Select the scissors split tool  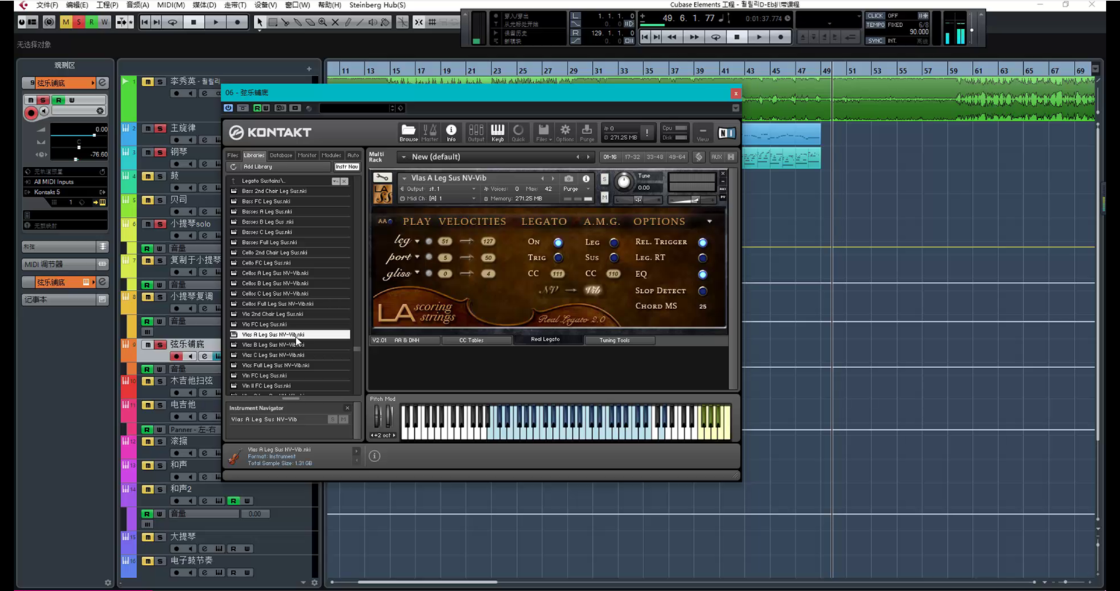click(285, 22)
